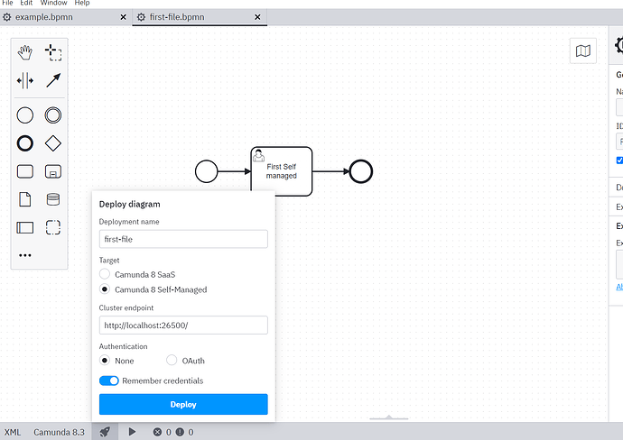623x440 pixels.
Task: Select Camunda 8 Self-Managed target
Action: click(105, 289)
